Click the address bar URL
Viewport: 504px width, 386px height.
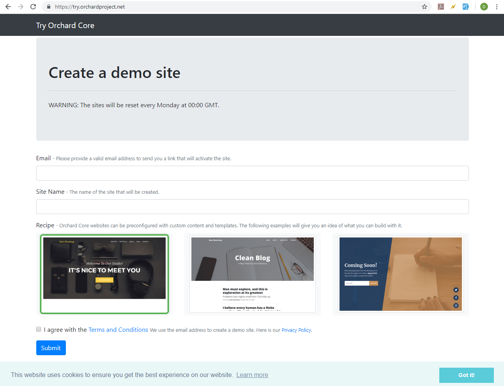click(x=90, y=7)
